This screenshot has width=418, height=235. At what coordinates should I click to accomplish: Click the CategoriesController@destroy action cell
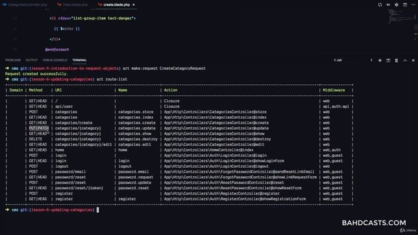[217, 139]
